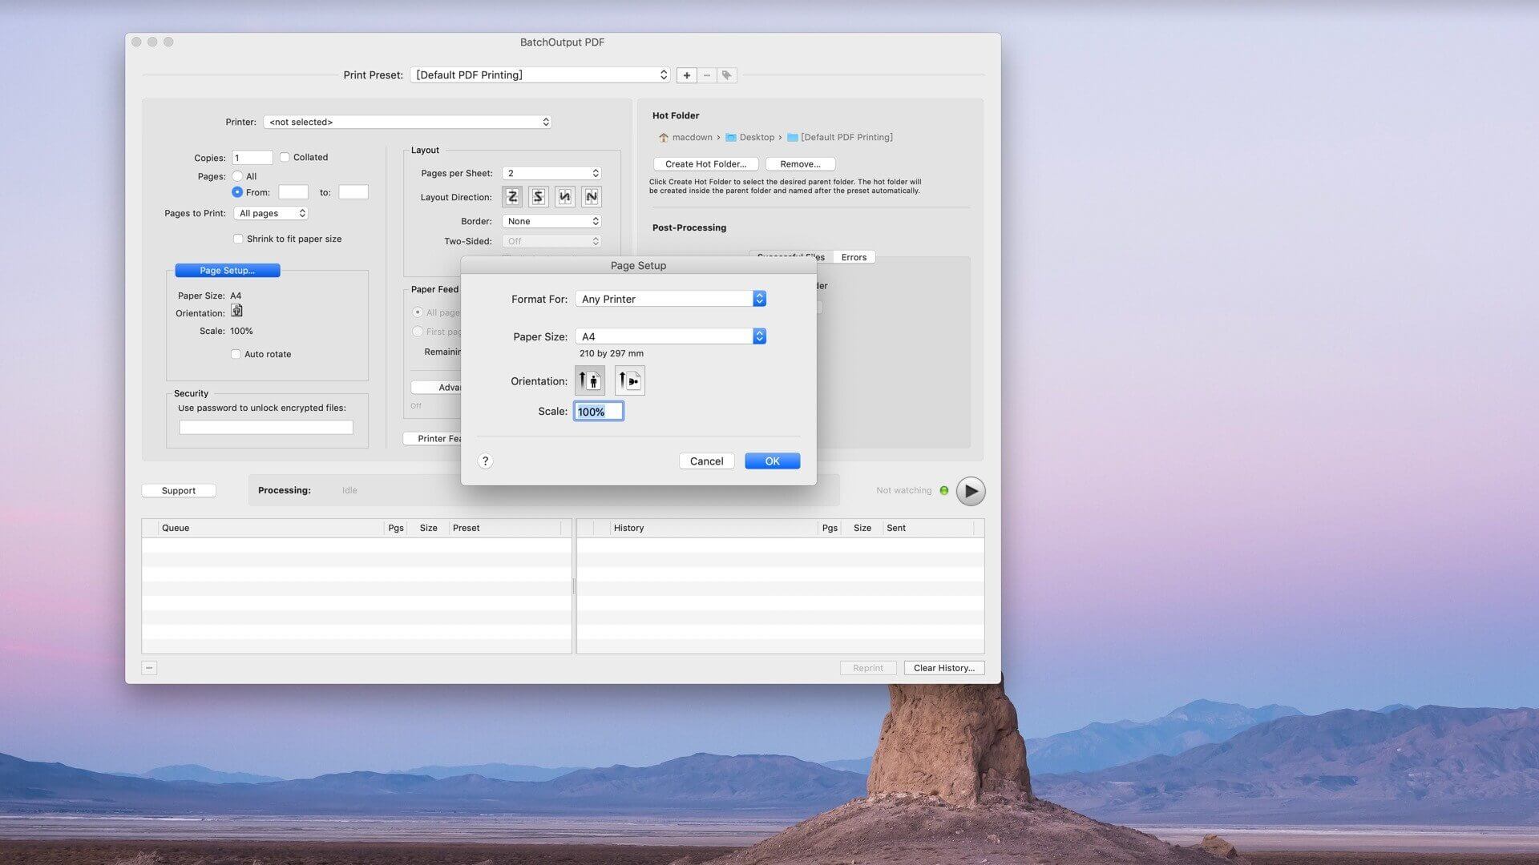
Task: Select portrait orientation in Page Setup
Action: pyautogui.click(x=590, y=380)
